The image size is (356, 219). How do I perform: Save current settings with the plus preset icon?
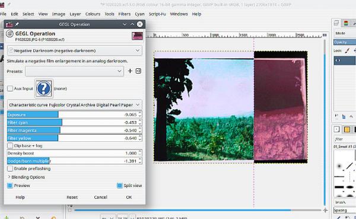[x=130, y=71]
